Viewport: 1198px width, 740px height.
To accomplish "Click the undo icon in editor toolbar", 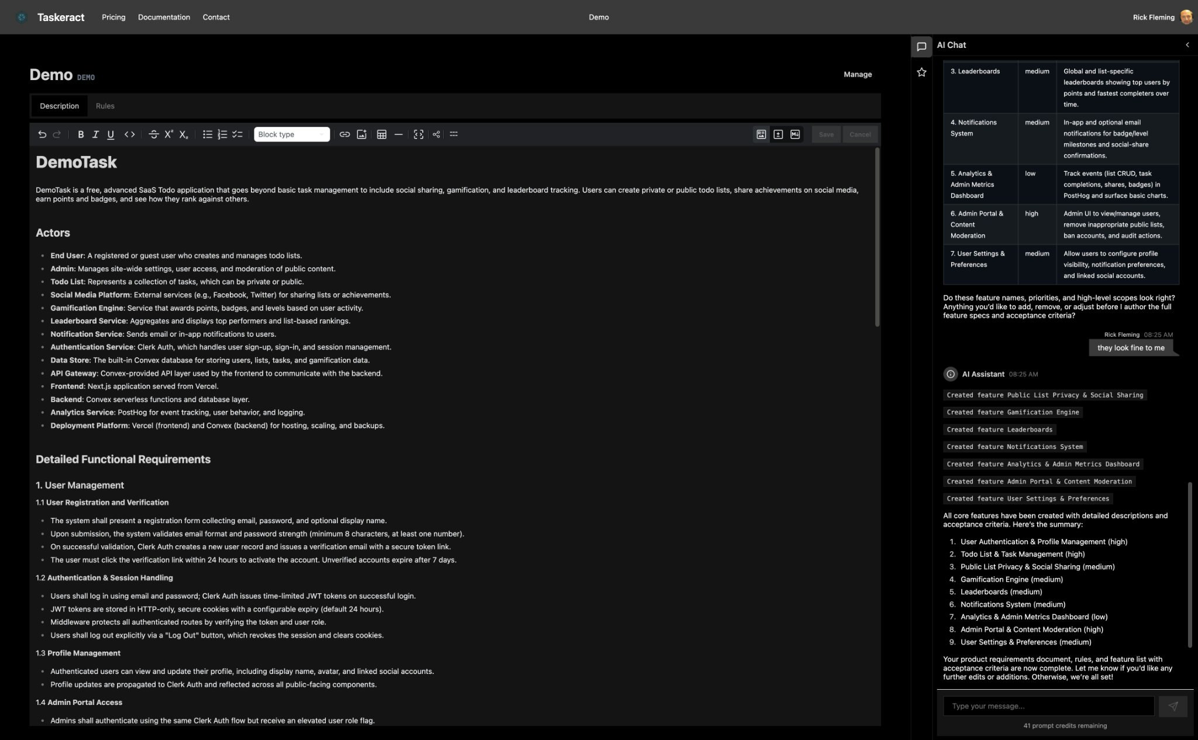I will click(x=42, y=134).
